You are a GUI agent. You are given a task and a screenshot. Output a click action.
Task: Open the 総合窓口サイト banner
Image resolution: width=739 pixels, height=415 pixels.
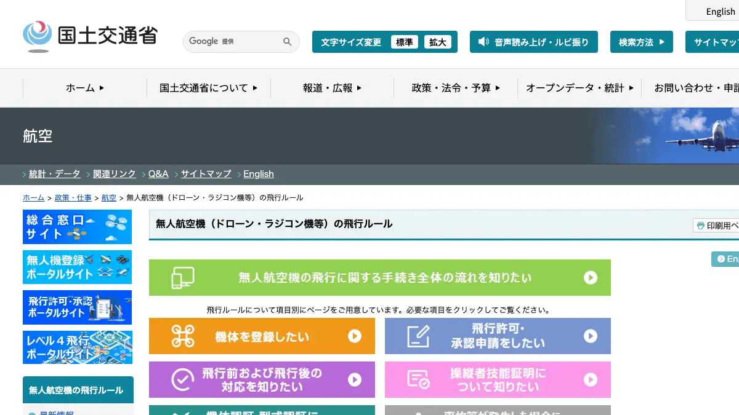[78, 227]
